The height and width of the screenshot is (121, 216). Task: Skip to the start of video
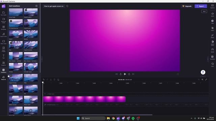(x=116, y=74)
